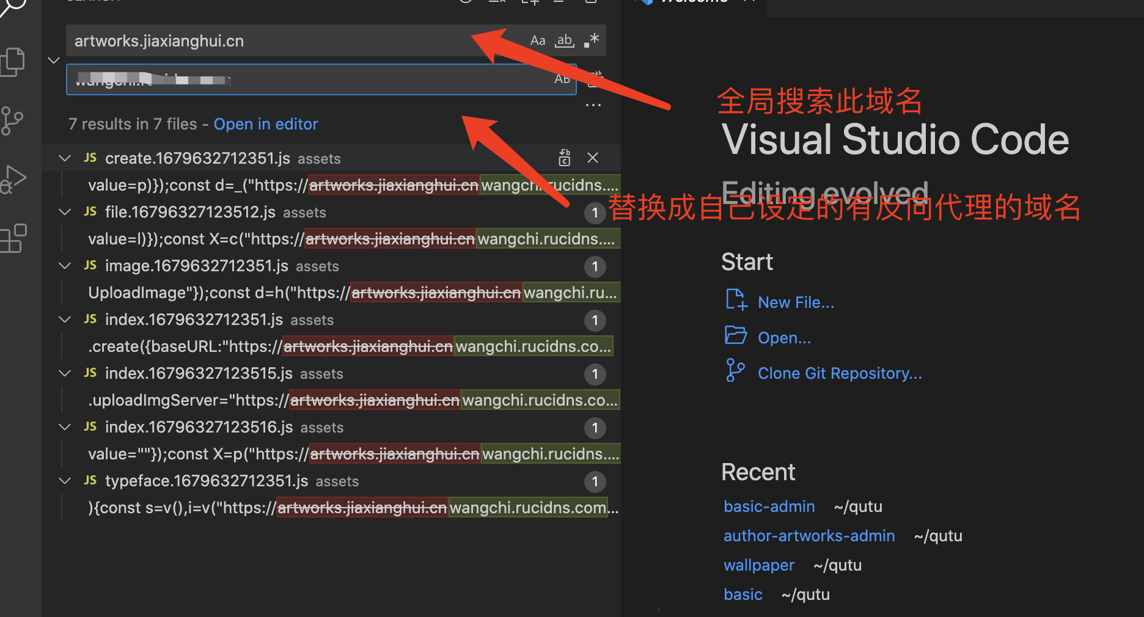Collapse index.1679632712351.js result group

click(x=65, y=319)
